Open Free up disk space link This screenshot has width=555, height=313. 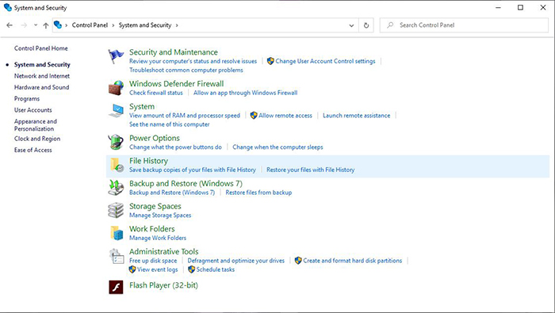pyautogui.click(x=153, y=261)
